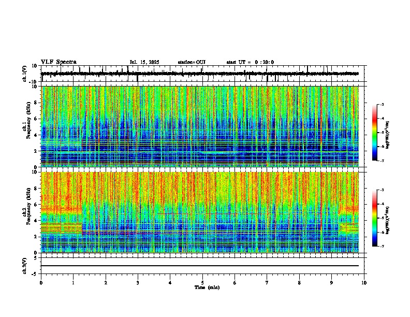Click time axis tick label "7"
Image resolution: width=410 pixels, height=317 pixels.
tap(267, 283)
